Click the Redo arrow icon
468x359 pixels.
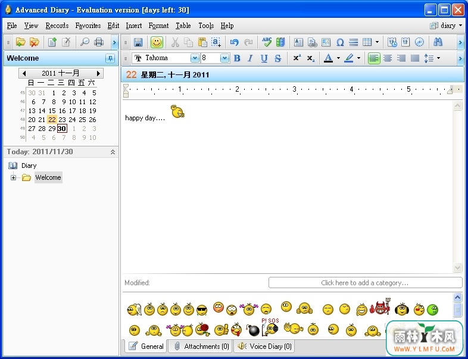[x=248, y=42]
